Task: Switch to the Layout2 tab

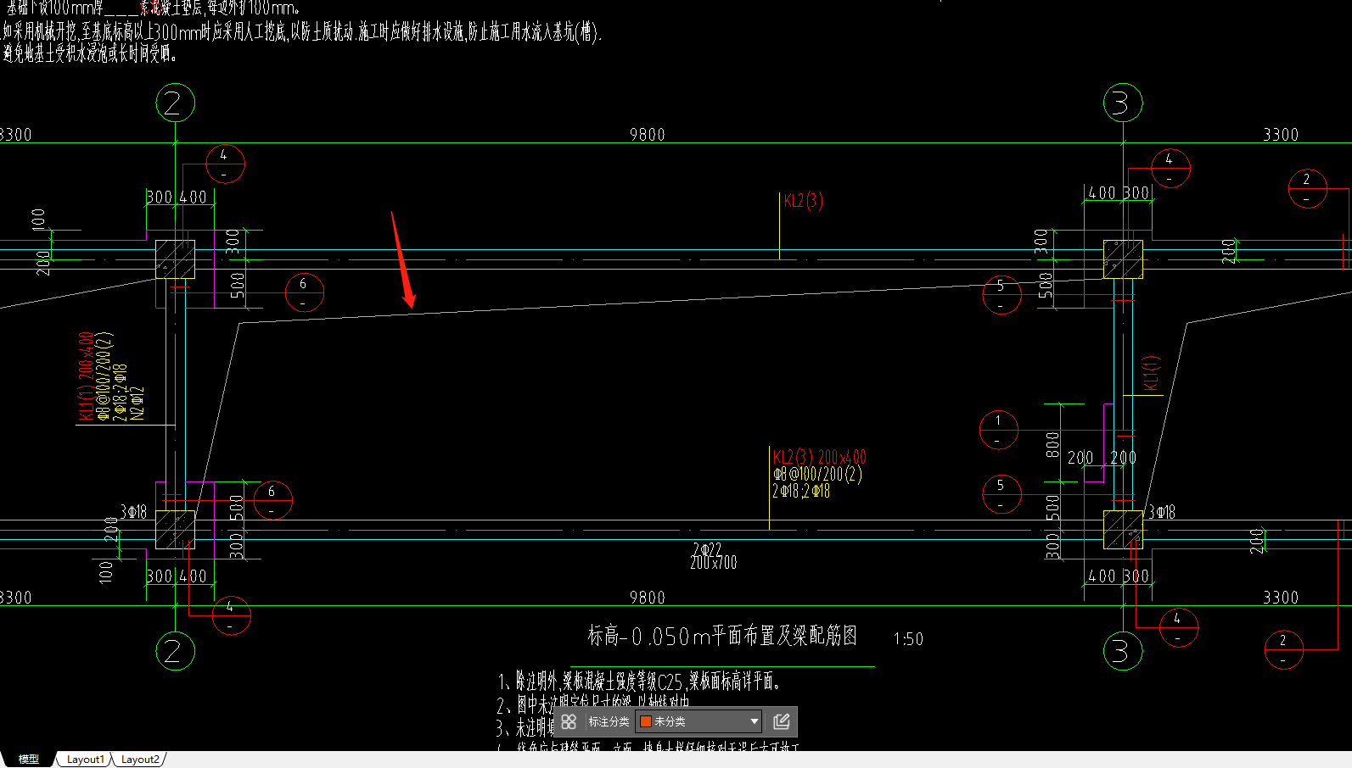Action: click(x=140, y=760)
